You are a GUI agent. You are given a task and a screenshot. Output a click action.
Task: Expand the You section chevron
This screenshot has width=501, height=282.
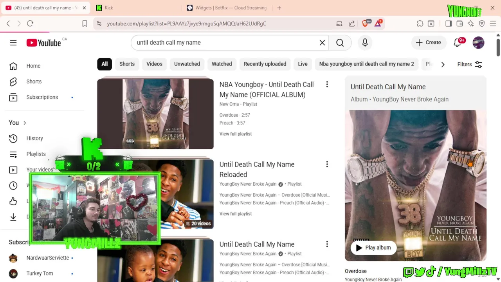pyautogui.click(x=25, y=123)
